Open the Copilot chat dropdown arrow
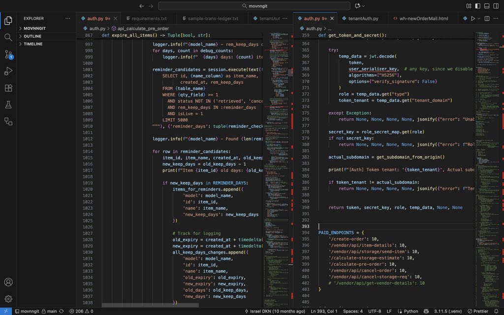This screenshot has width=504, height=315. point(363,6)
